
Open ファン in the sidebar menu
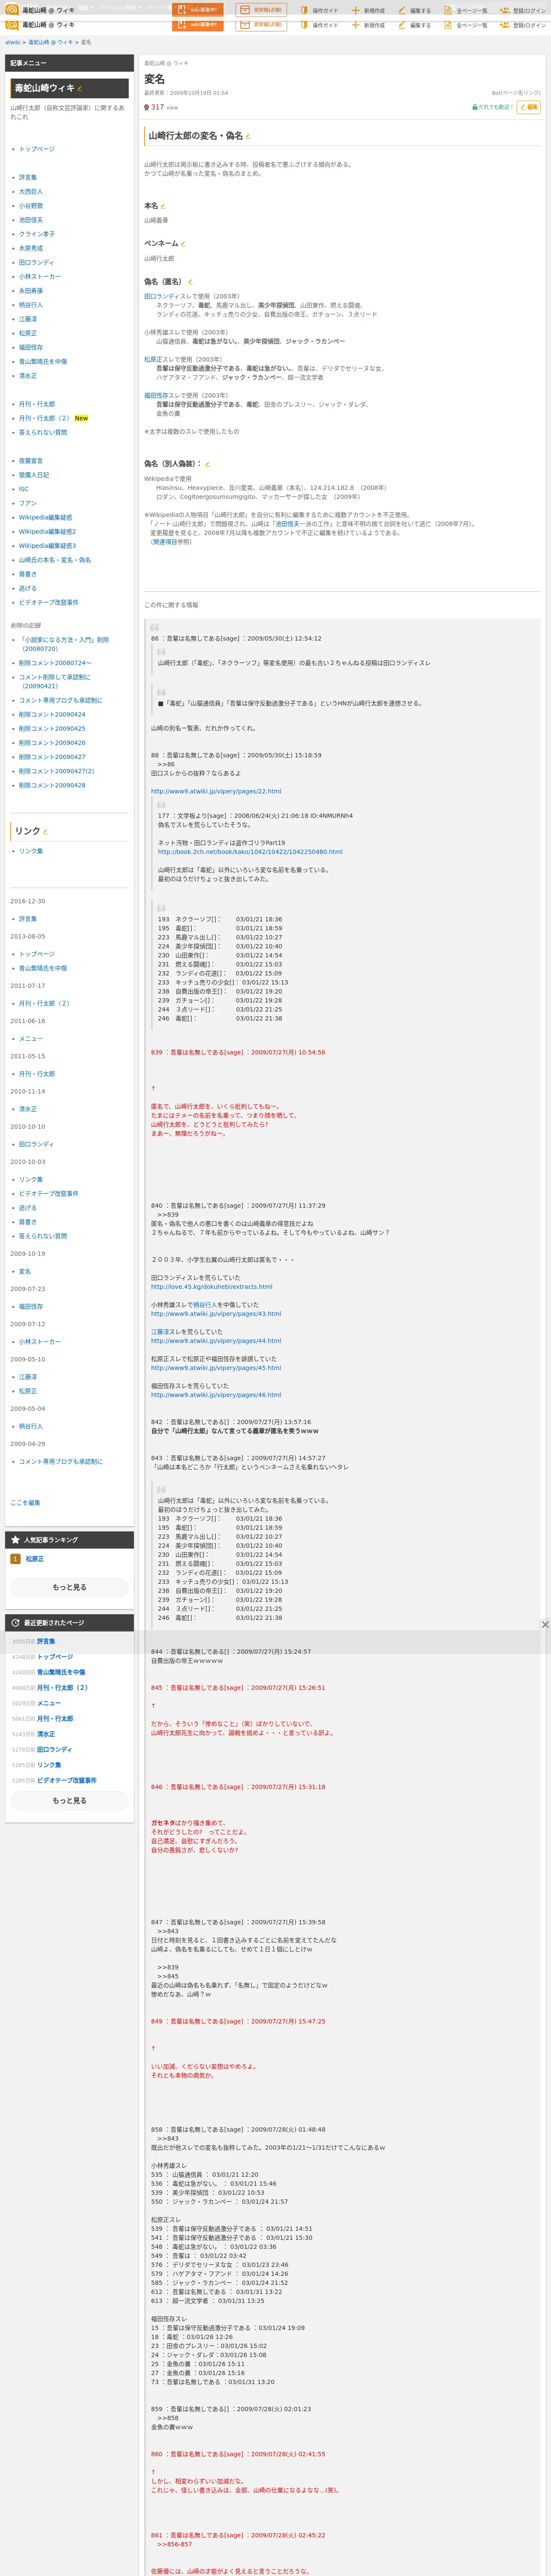(28, 503)
